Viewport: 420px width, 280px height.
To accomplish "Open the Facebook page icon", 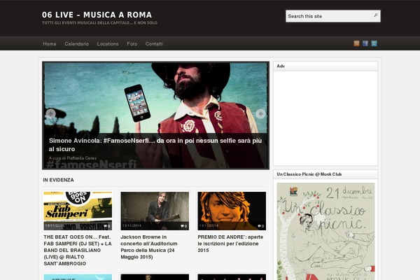I will point(365,43).
